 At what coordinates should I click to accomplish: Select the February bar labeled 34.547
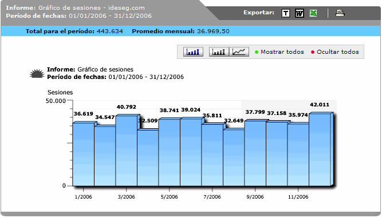(105, 156)
